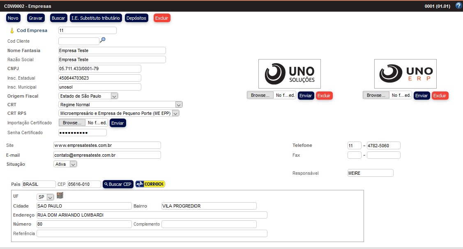Open the UF state dropdown
The height and width of the screenshot is (249, 463).
coord(46,197)
